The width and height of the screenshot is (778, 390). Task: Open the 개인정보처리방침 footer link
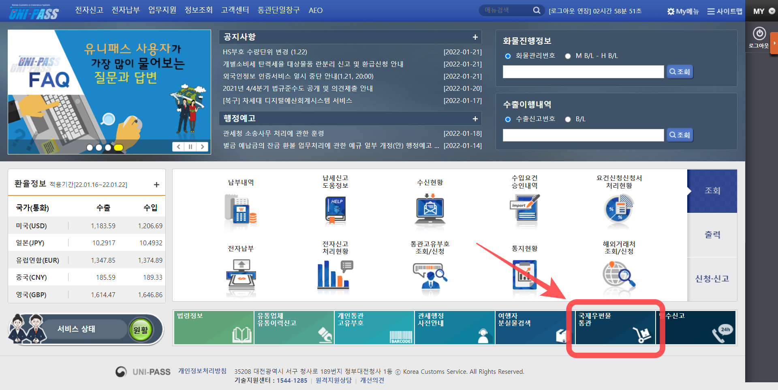tap(202, 371)
